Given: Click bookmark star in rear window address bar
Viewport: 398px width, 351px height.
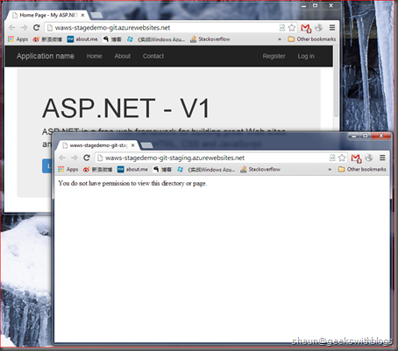Looking at the screenshot, I should click(292, 28).
